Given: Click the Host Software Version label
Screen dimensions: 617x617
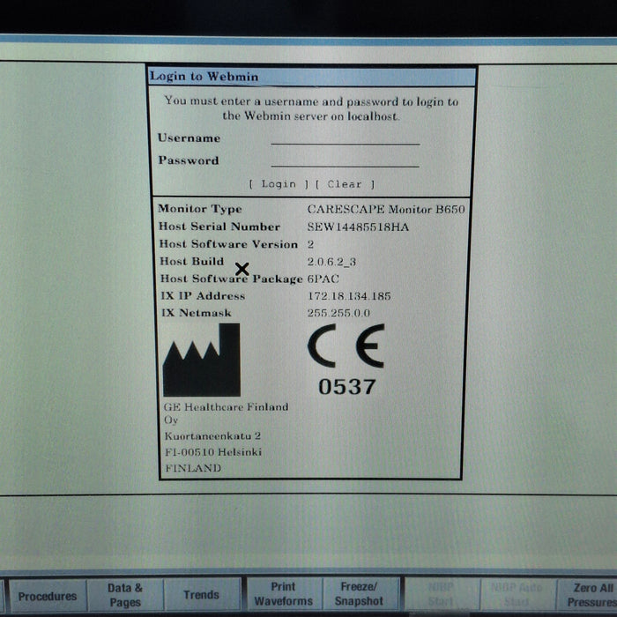Looking at the screenshot, I should click(228, 244).
